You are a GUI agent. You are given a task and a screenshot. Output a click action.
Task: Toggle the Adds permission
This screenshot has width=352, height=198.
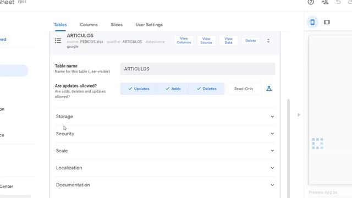click(x=173, y=89)
